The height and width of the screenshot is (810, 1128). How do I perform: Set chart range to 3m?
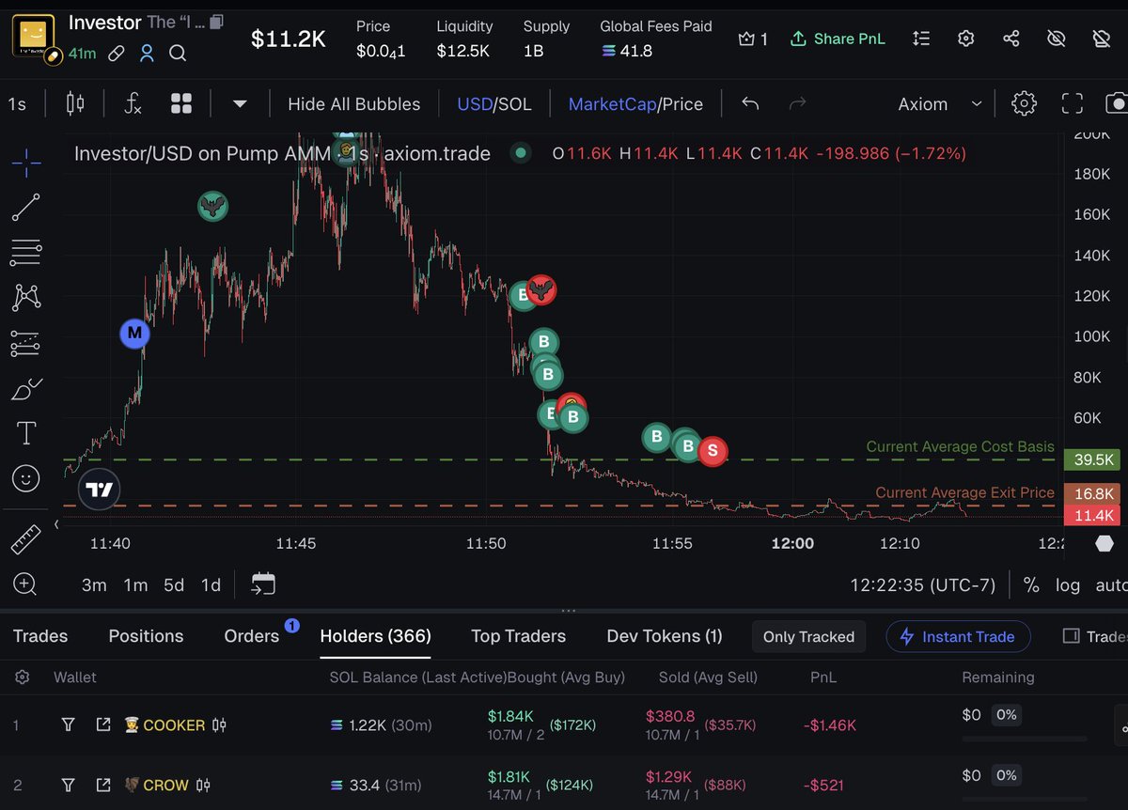tap(94, 584)
